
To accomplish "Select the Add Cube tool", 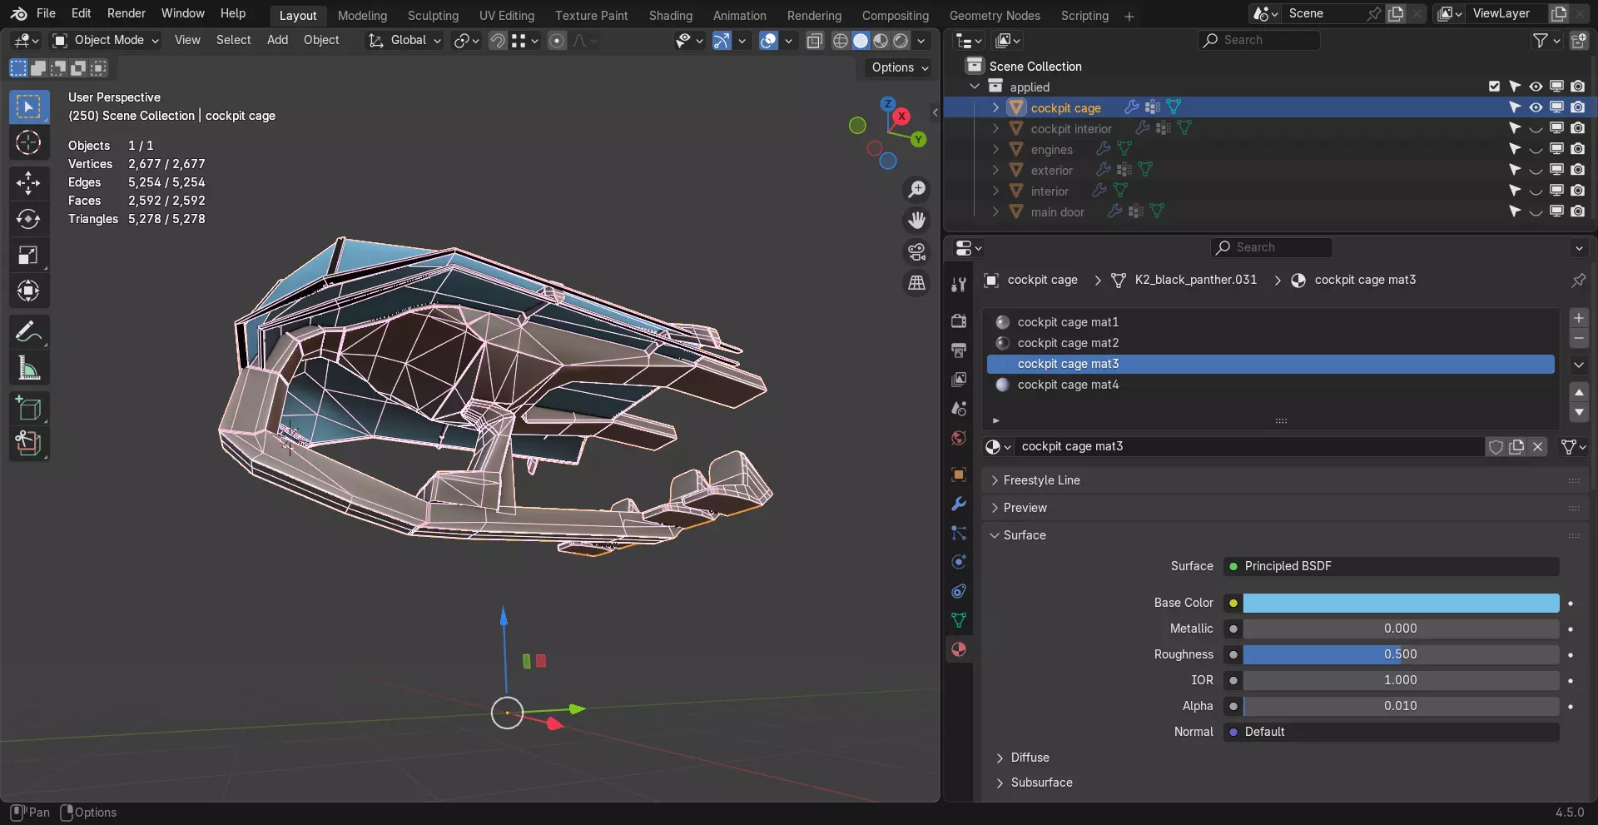I will 28,409.
